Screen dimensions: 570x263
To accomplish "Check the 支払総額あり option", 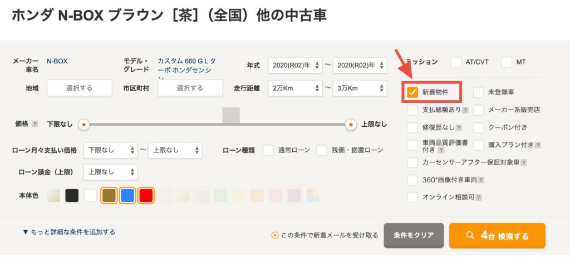I will point(412,110).
